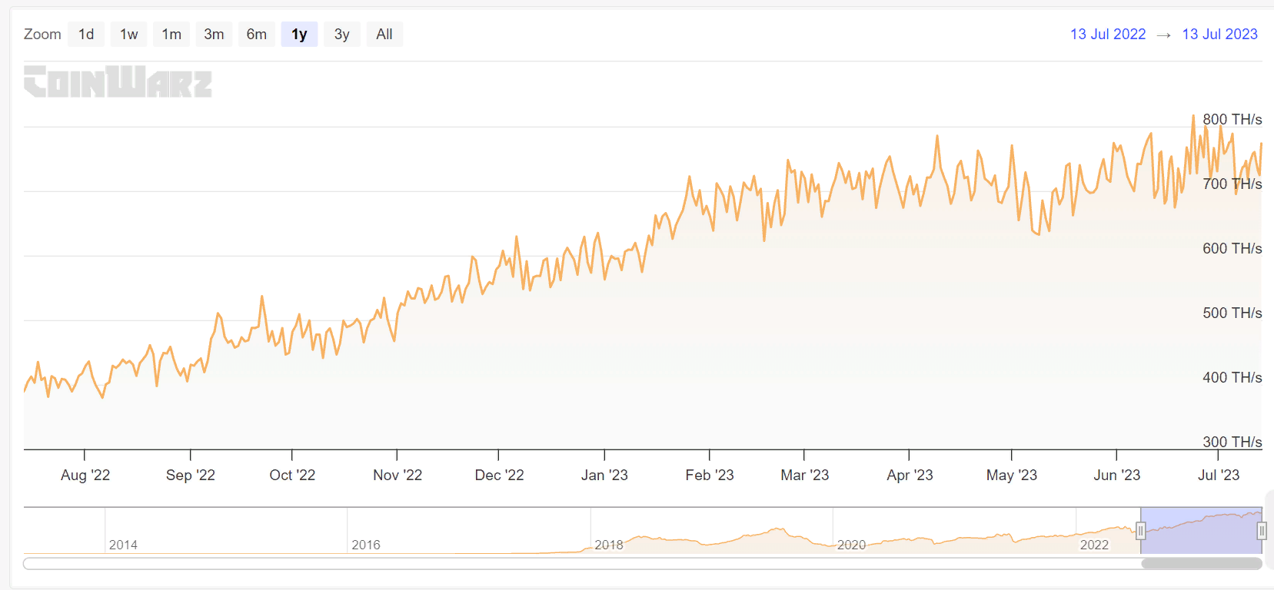Click the highlighted navigator selection window
The image size is (1274, 590).
click(x=1201, y=531)
